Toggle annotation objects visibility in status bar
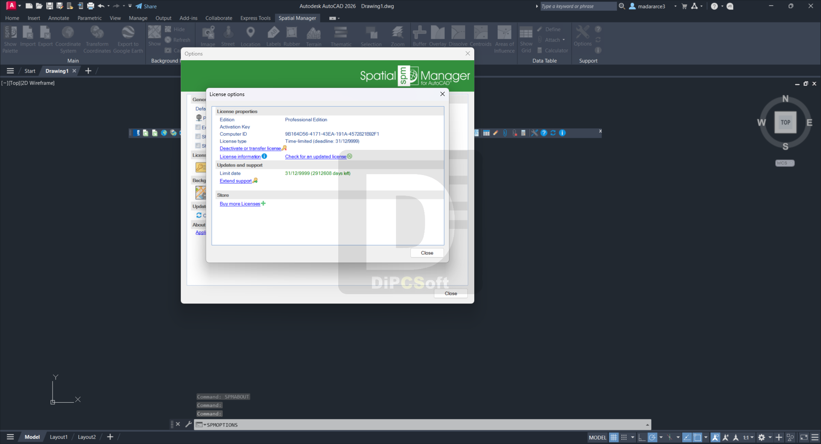The image size is (821, 444). (715, 437)
